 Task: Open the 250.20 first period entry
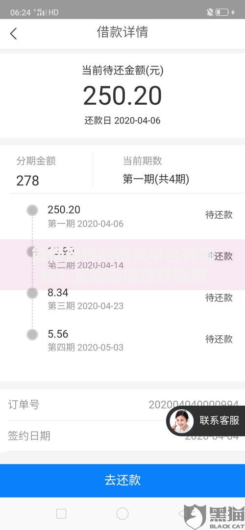(x=122, y=216)
